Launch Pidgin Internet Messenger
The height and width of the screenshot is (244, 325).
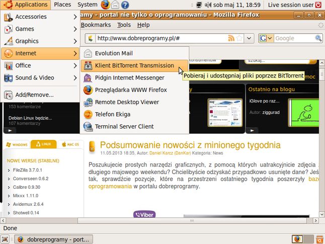[x=134, y=78]
